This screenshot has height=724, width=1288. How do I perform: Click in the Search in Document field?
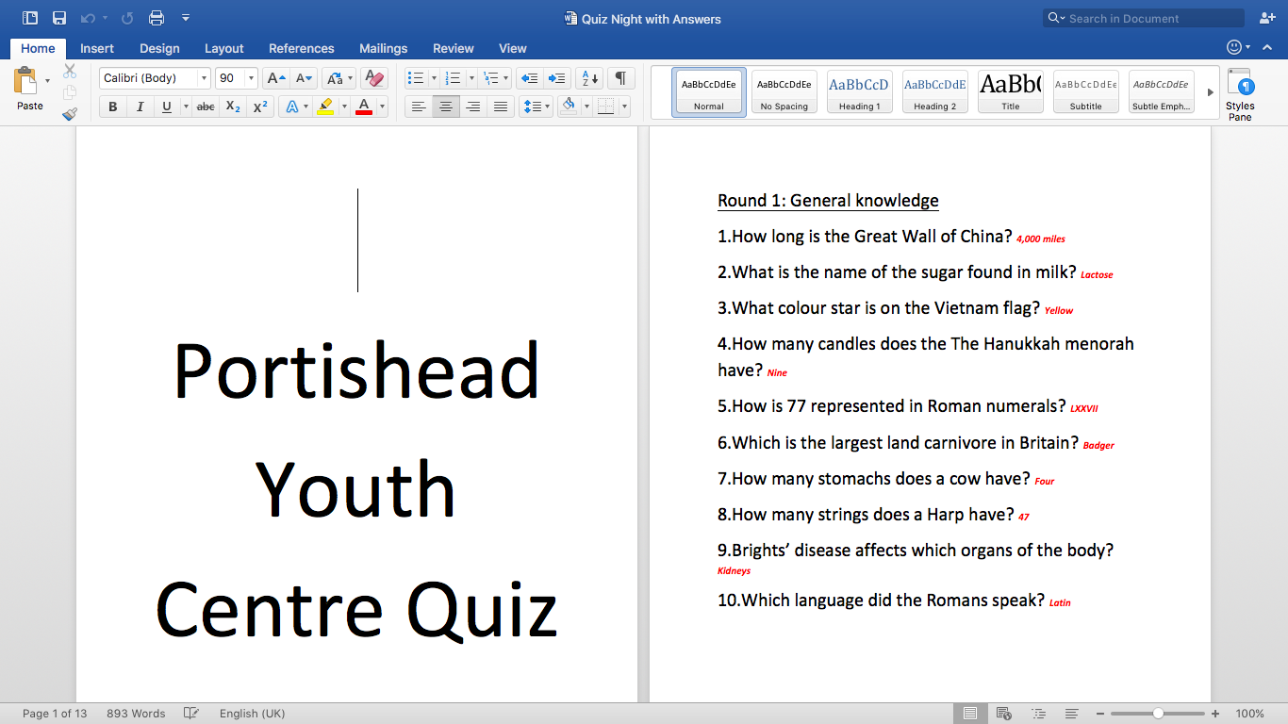(x=1144, y=18)
